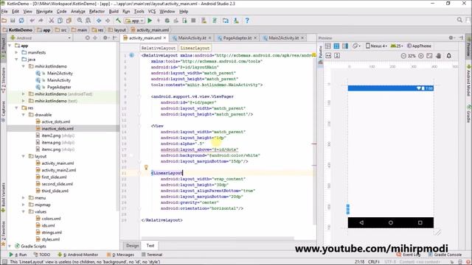The width and height of the screenshot is (472, 265).
Task: Open the Android project view dropdown
Action: tap(41, 38)
